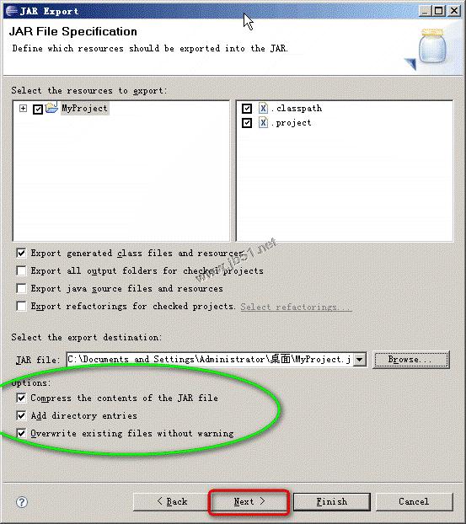Disable Overwrite existing files without warning
This screenshot has height=524, width=466.
tap(21, 433)
